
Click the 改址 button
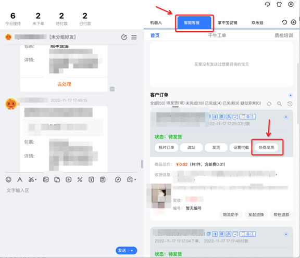coord(191,148)
